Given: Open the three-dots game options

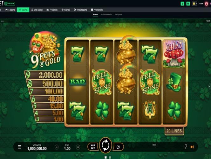Looking at the screenshot, I should coord(3,21).
